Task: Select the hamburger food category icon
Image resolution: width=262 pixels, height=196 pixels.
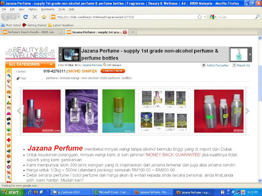Action: [9, 92]
